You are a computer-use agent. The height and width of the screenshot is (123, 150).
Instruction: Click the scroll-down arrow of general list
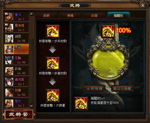31,106
